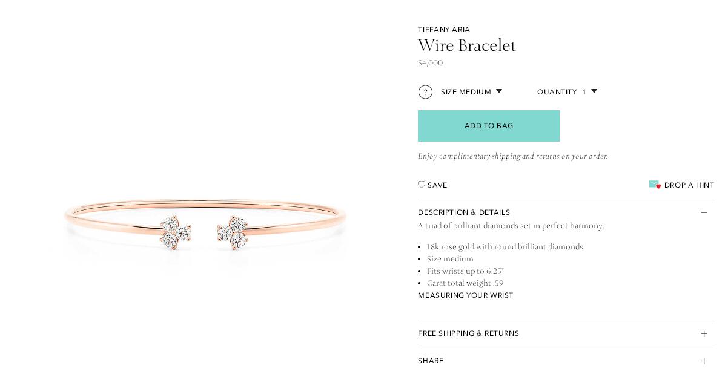The image size is (728, 371).
Task: Select the Quantity 1 value
Action: (584, 92)
